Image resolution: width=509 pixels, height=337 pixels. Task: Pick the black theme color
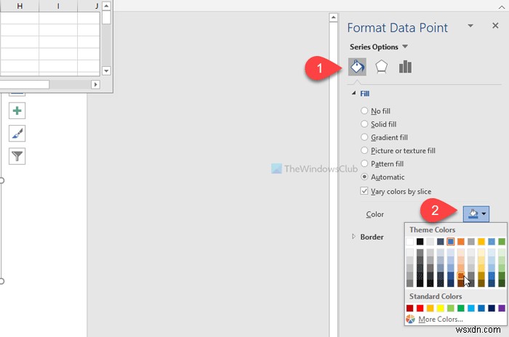point(420,241)
